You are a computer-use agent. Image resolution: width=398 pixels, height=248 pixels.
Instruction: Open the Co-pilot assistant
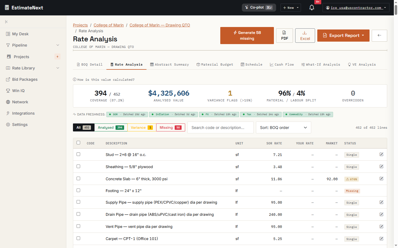pyautogui.click(x=259, y=8)
